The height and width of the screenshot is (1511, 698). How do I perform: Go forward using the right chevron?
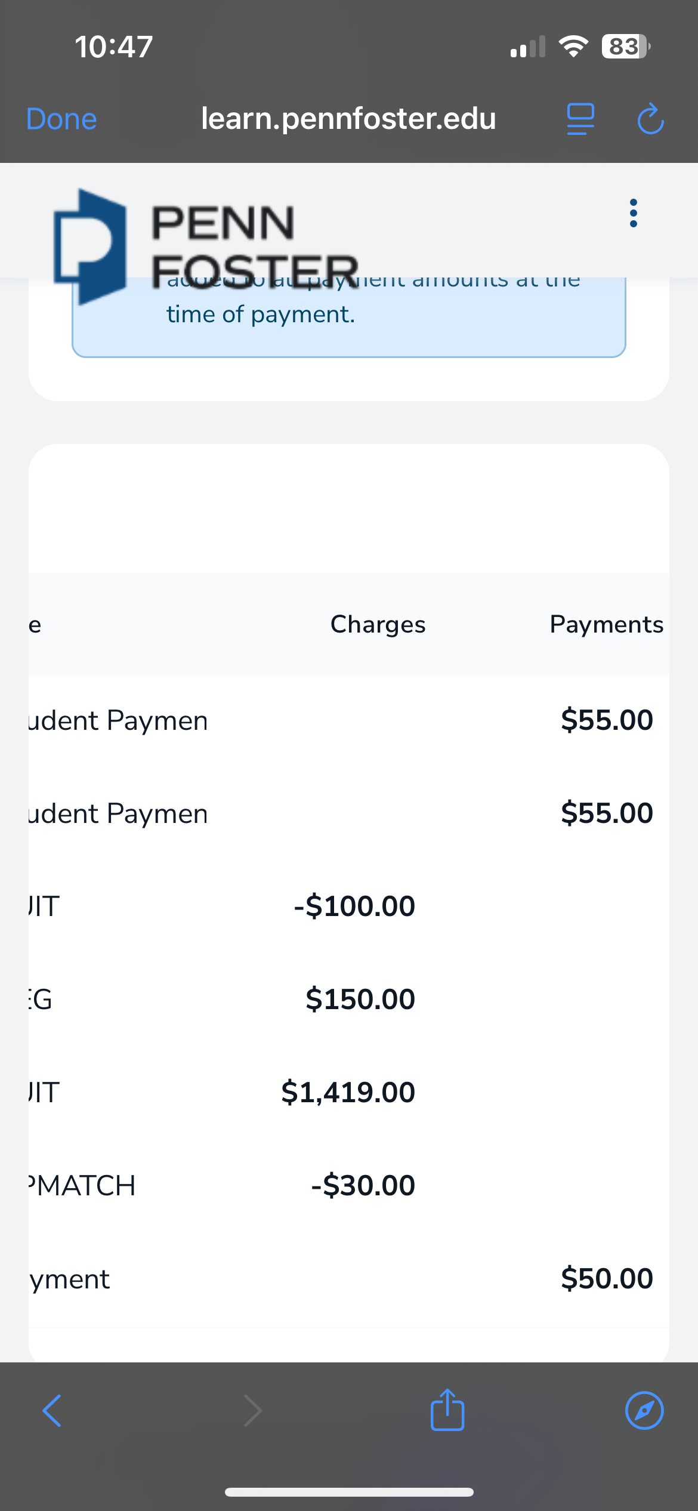(253, 1411)
